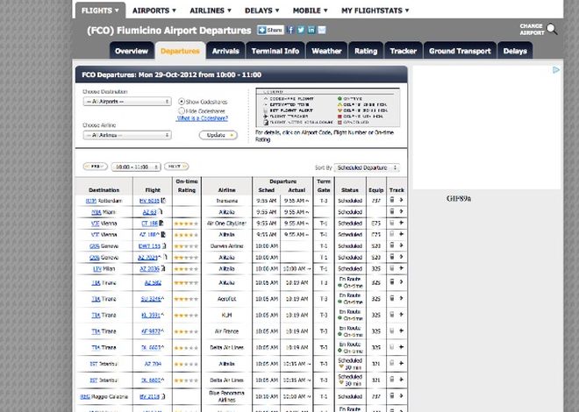
Task: Open the Tracker tab
Action: click(x=404, y=51)
